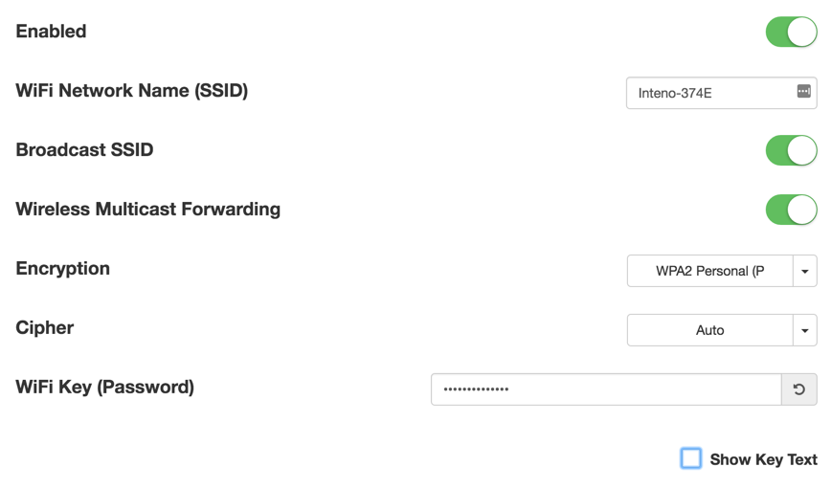Click the Encryption label text
This screenshot has height=489, width=832.
63,269
